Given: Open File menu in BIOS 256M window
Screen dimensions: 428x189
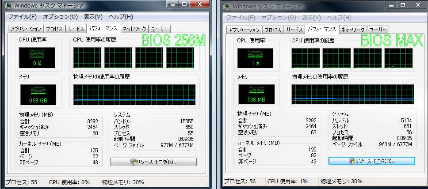Looking at the screenshot, I should click(22, 17).
